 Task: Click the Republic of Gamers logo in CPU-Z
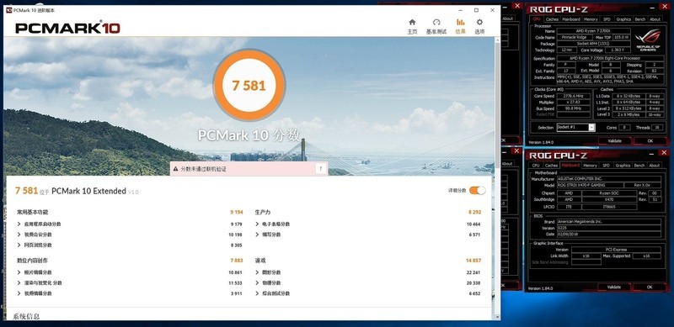(648, 40)
